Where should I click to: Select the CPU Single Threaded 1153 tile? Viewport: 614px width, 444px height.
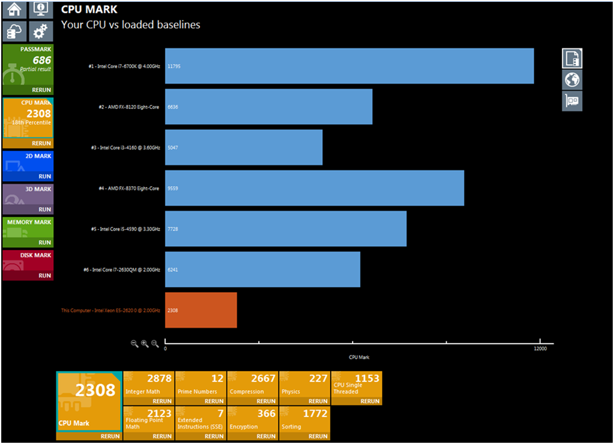(x=357, y=384)
